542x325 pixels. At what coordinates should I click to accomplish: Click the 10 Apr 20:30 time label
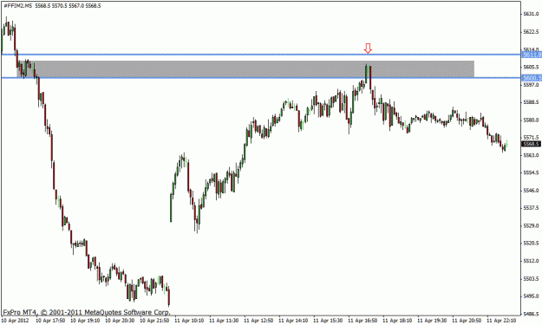point(120,321)
